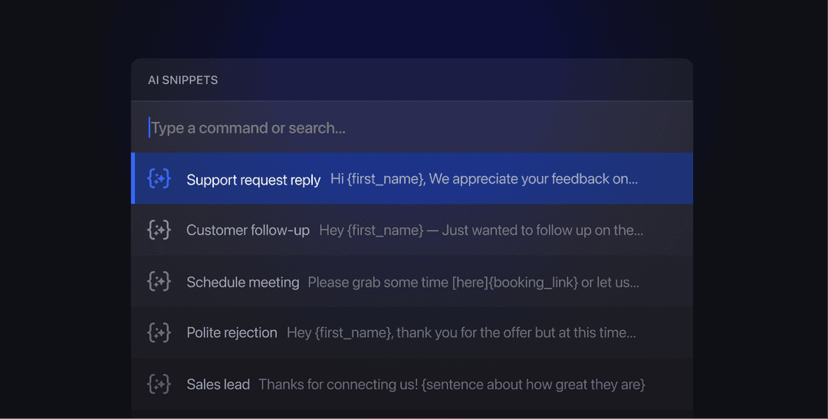Click the [here] text in Schedule meeting preview
This screenshot has width=828, height=419.
coord(470,282)
